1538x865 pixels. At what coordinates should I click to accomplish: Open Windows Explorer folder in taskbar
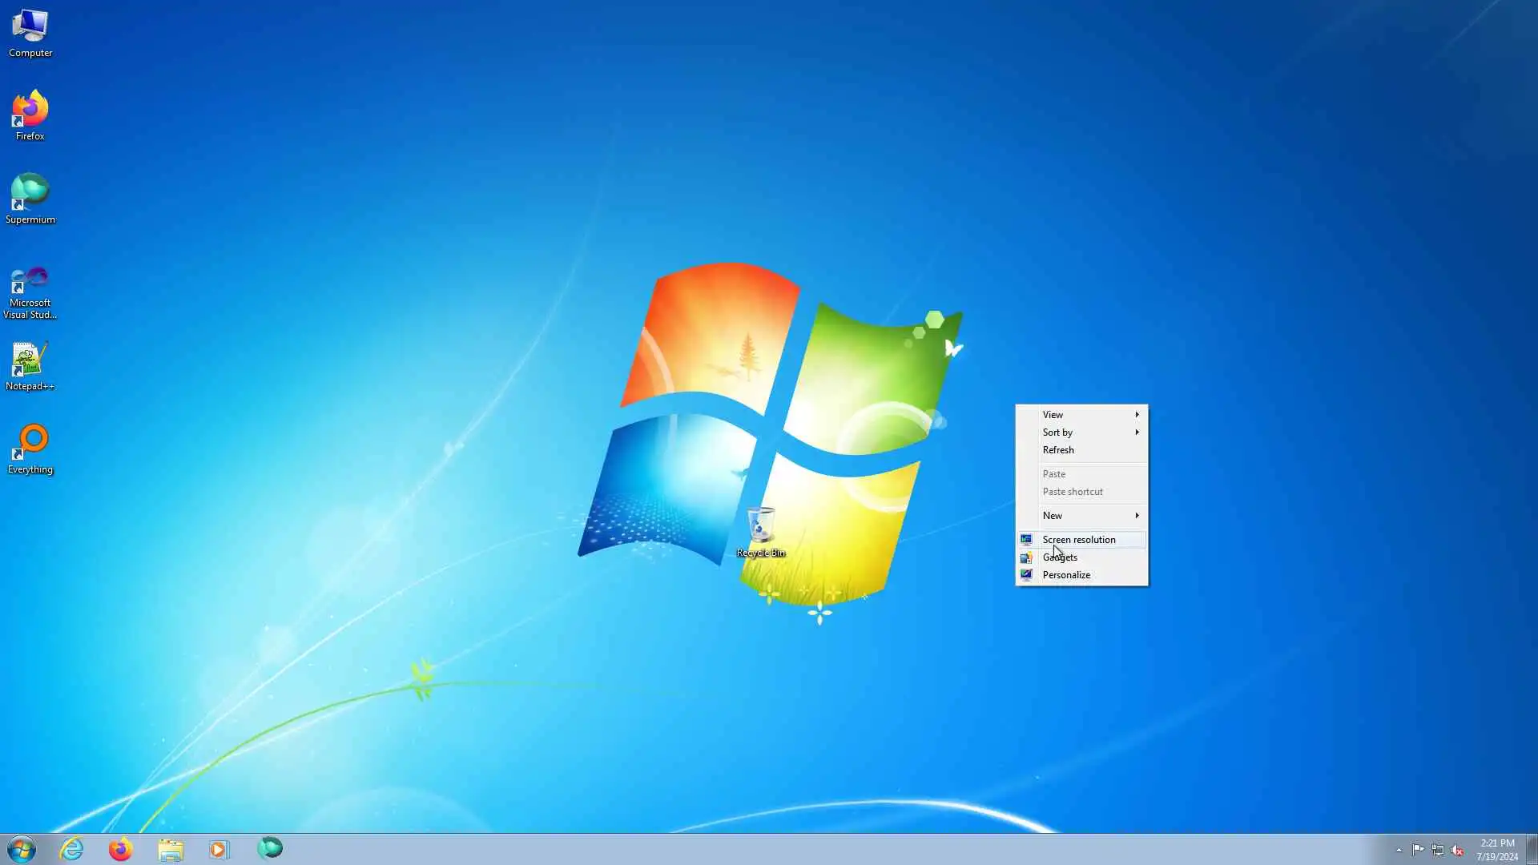point(170,849)
